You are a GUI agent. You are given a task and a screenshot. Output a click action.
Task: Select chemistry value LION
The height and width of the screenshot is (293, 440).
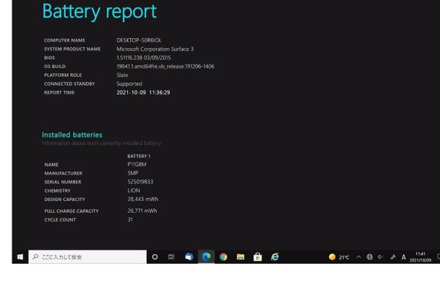coord(134,190)
